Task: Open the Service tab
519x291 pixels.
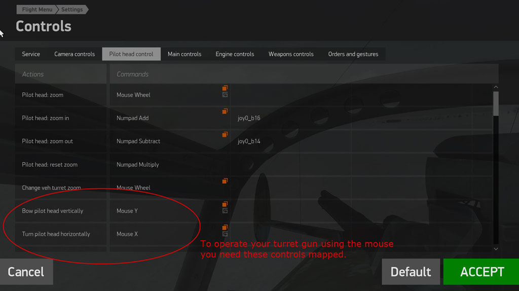Action: 31,54
